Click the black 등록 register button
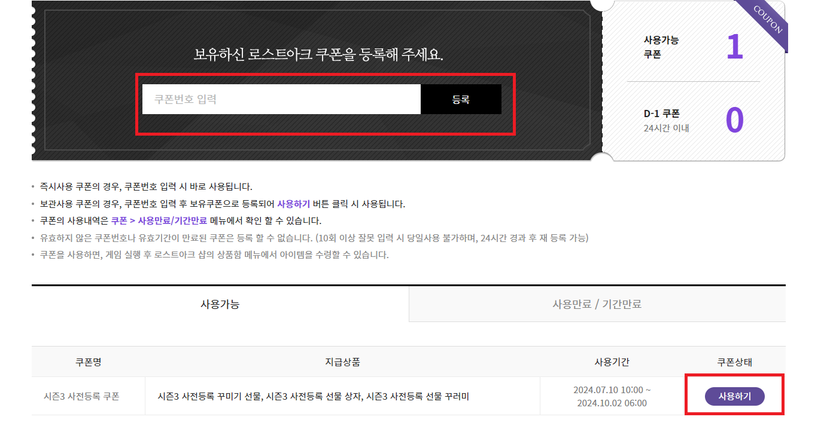The width and height of the screenshot is (836, 429). click(x=461, y=99)
